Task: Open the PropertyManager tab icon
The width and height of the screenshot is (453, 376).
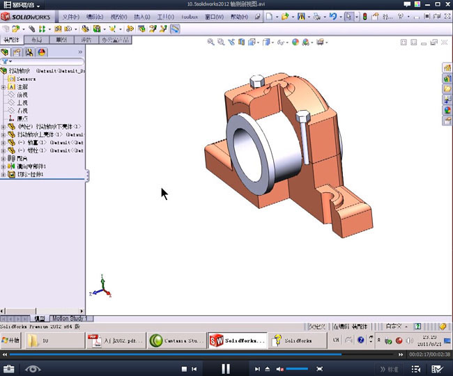Action: tap(17, 52)
